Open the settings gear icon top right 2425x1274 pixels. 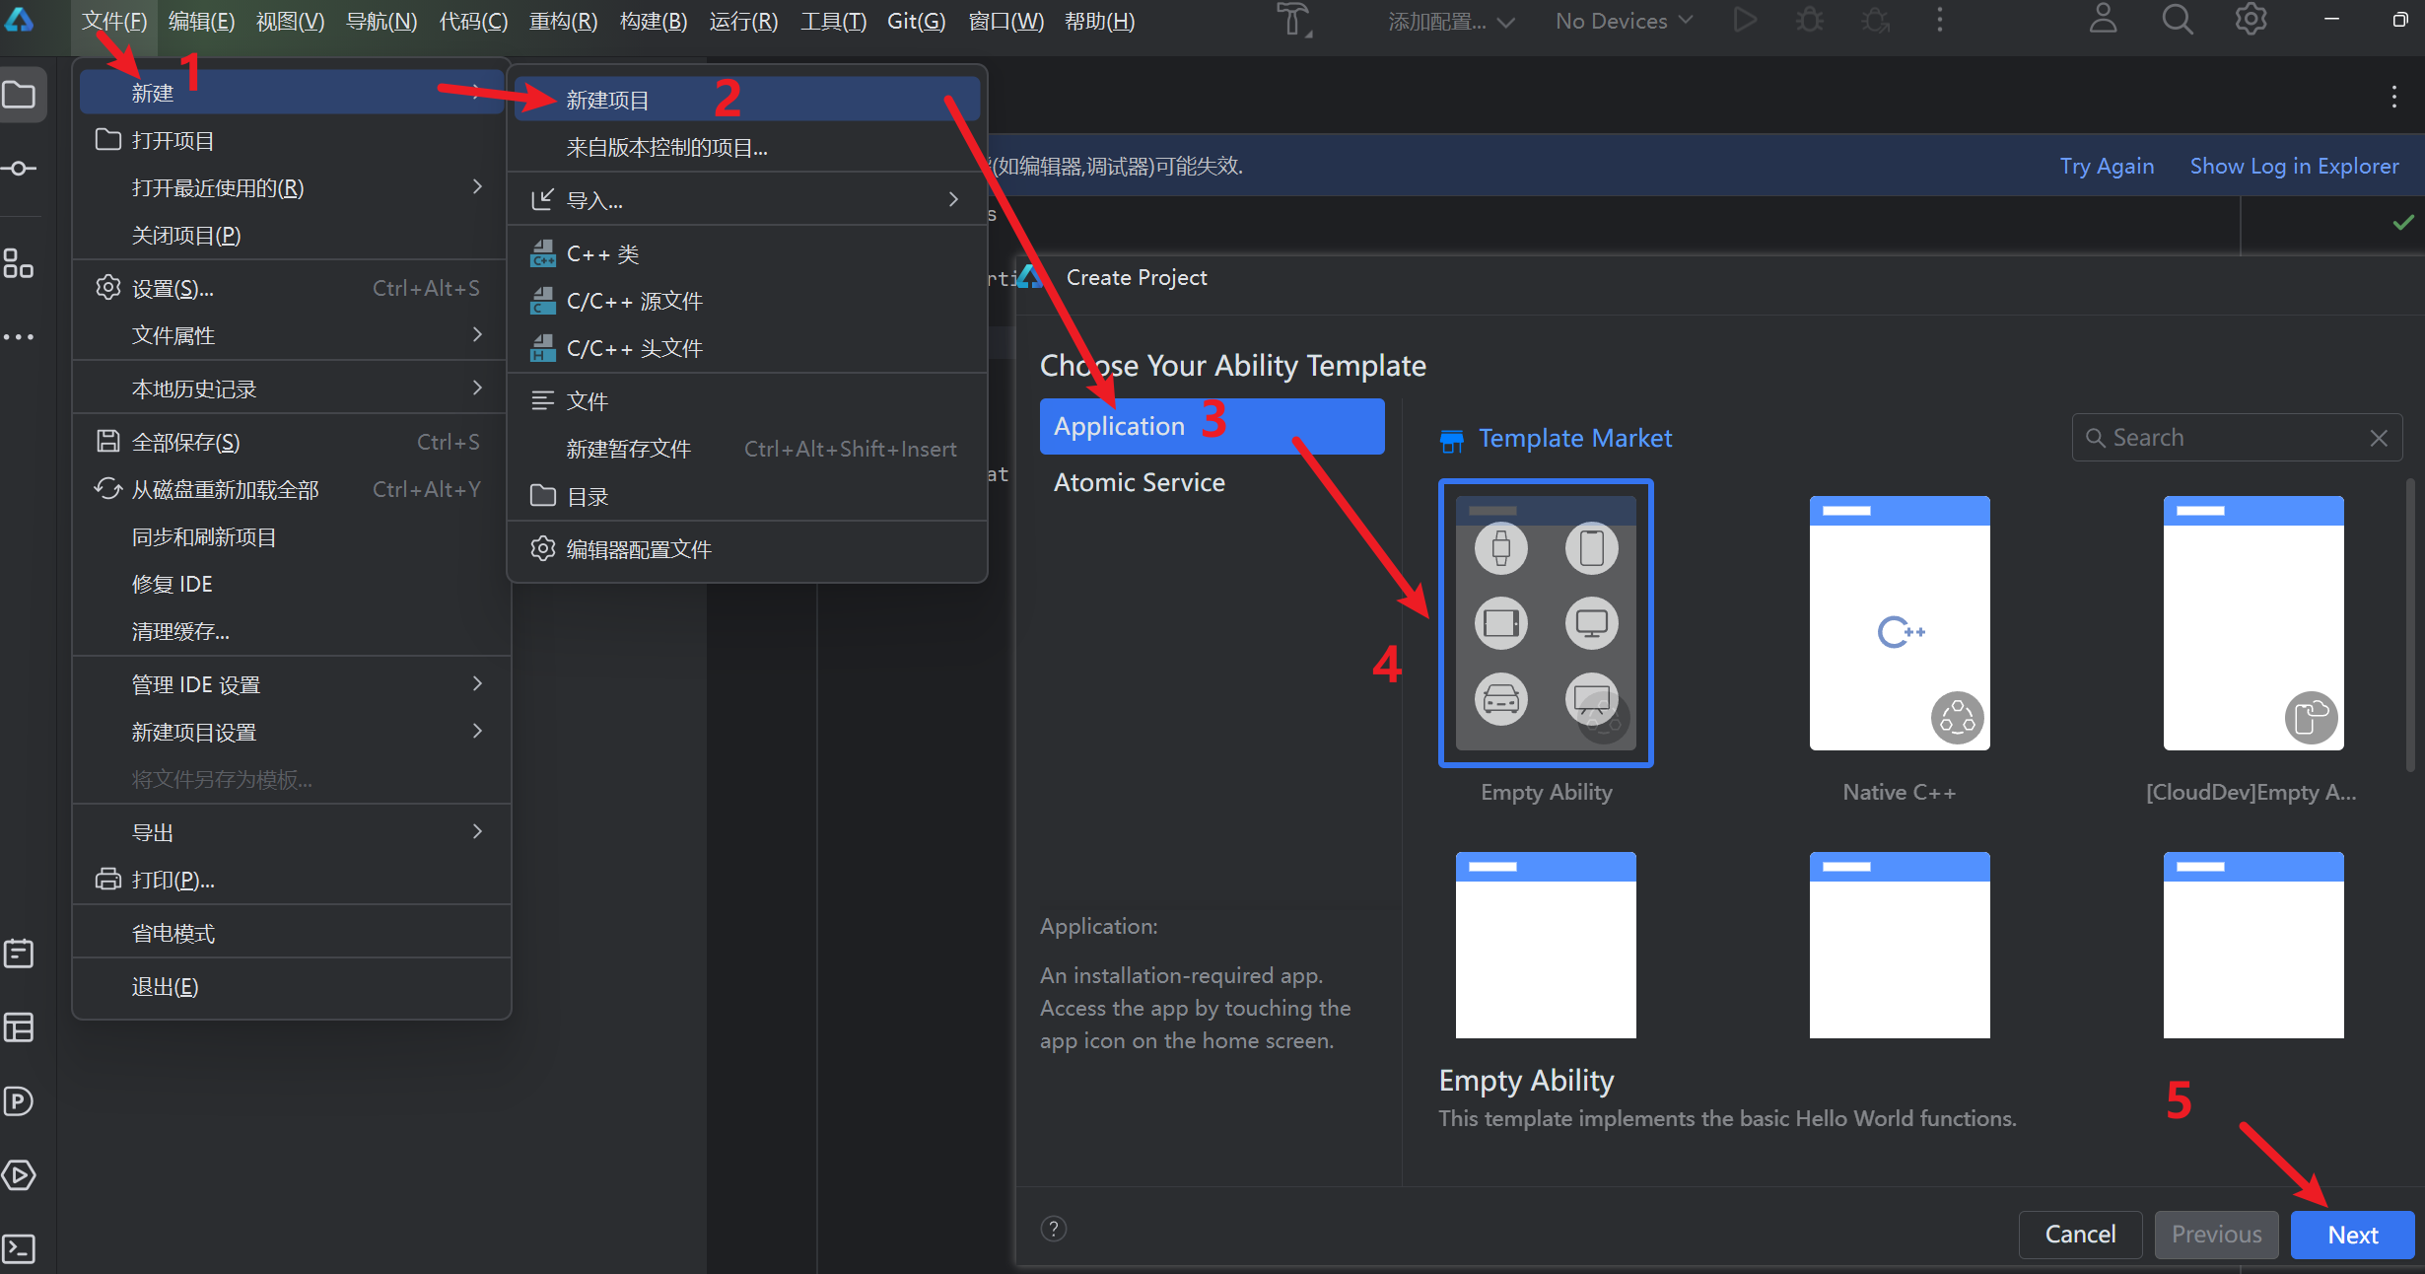pyautogui.click(x=2252, y=20)
